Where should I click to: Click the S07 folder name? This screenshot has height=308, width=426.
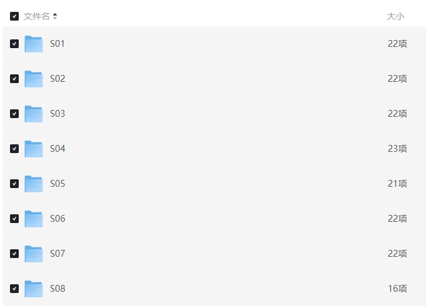tap(57, 254)
